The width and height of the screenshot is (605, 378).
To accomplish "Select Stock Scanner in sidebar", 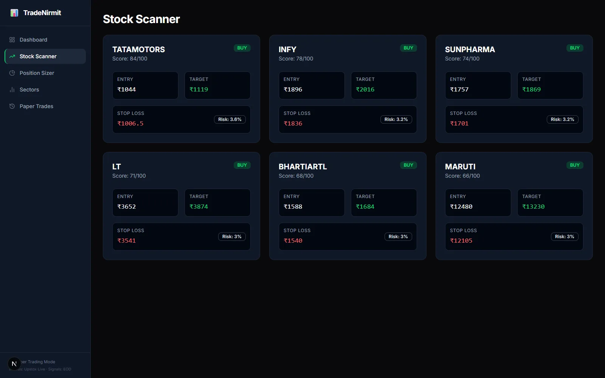I will click(45, 56).
